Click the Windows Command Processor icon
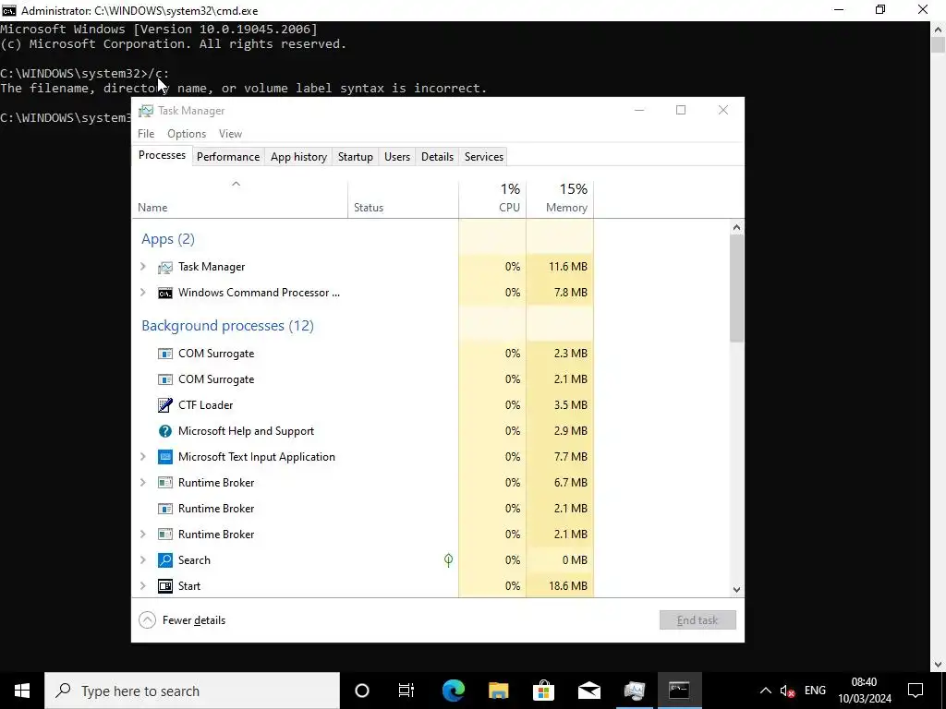Image resolution: width=946 pixels, height=709 pixels. point(164,293)
